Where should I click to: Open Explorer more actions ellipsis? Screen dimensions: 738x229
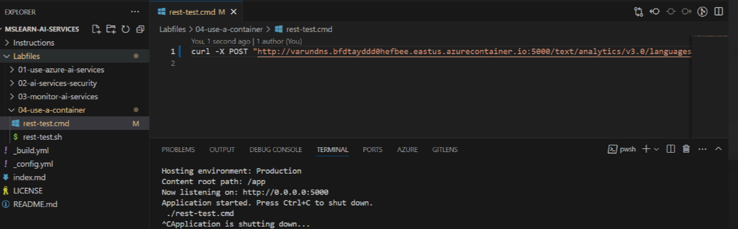tap(135, 12)
